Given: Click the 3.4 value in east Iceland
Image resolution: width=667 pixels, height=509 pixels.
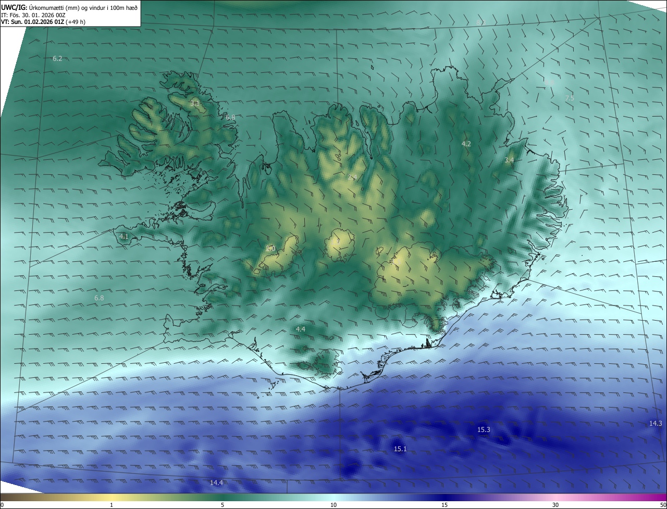Looking at the screenshot, I should pyautogui.click(x=509, y=160).
